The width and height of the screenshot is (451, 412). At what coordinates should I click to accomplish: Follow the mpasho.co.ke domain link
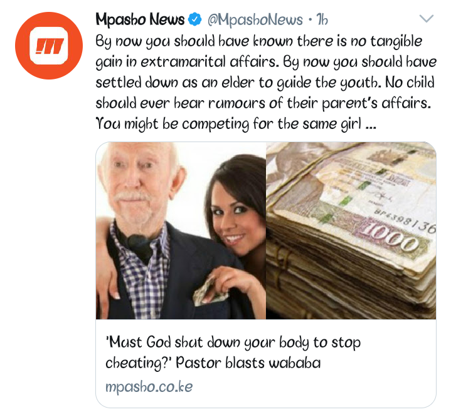click(x=149, y=387)
